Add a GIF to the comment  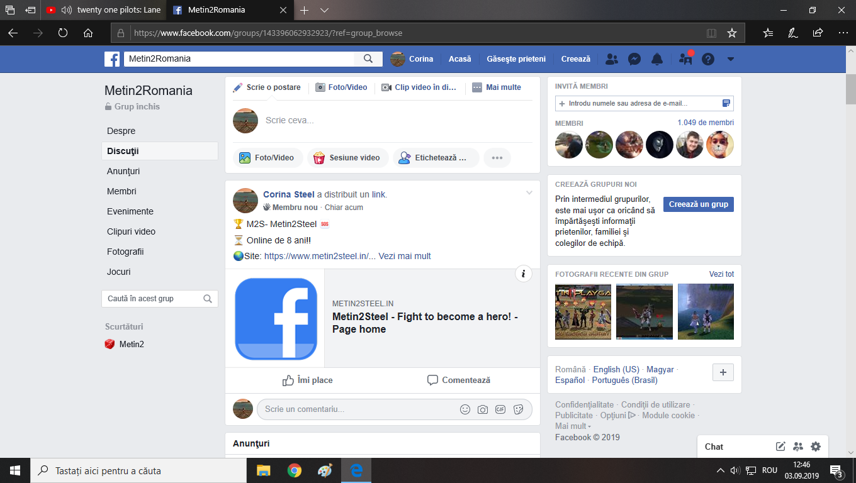[x=500, y=409]
